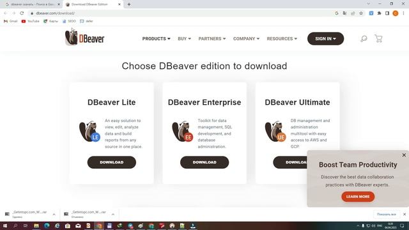Expand options for second downloaded rar file
Screen dimensions: 409x230
tap(113, 215)
